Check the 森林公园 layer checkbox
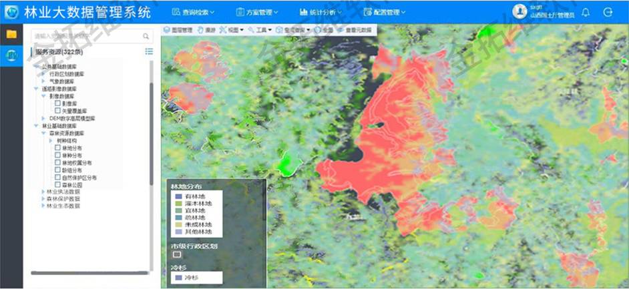Screen dimensions: 629x289 point(57,184)
